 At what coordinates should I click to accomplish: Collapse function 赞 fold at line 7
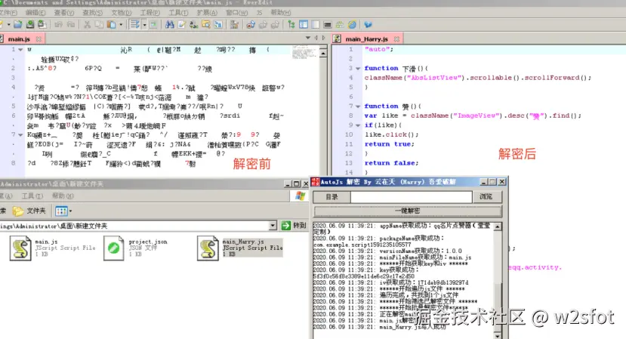358,106
